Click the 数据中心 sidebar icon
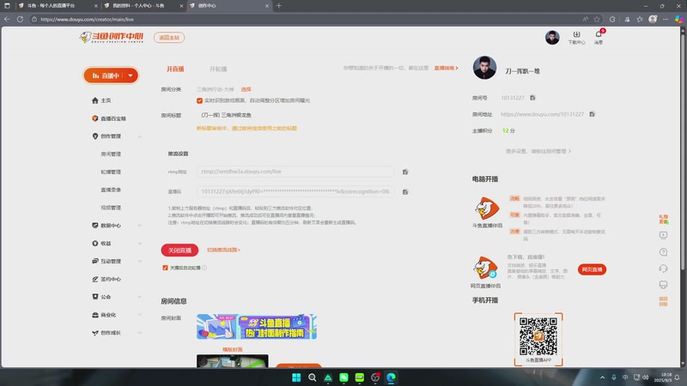The width and height of the screenshot is (687, 386). click(95, 226)
